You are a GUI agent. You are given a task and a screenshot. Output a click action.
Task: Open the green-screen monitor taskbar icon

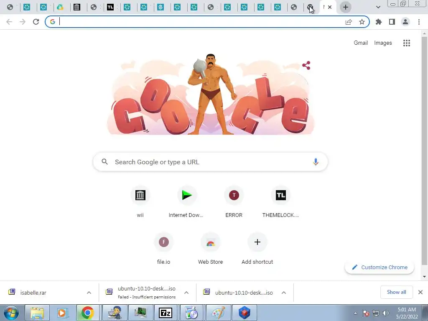pos(140,313)
